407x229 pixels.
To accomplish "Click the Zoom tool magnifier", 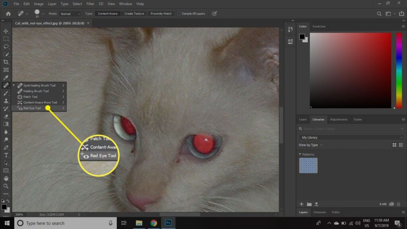I will point(6,186).
